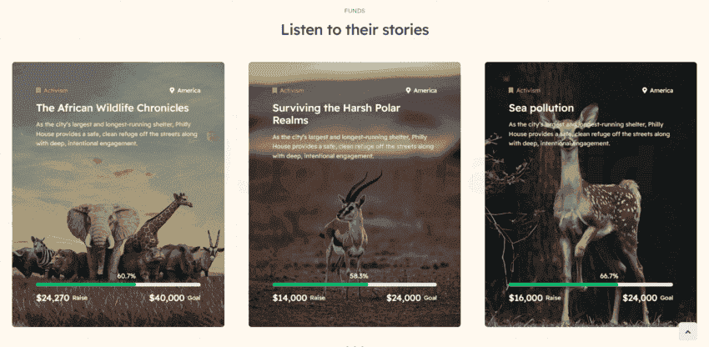The image size is (709, 347).
Task: Click bookmark icon on African Wildlife card
Action: pyautogui.click(x=38, y=90)
